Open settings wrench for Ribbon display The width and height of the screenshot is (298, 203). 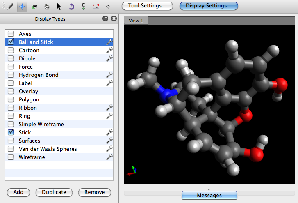(109, 108)
